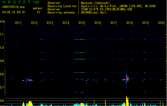Click the 0.9 kHz axis label

point(2,61)
